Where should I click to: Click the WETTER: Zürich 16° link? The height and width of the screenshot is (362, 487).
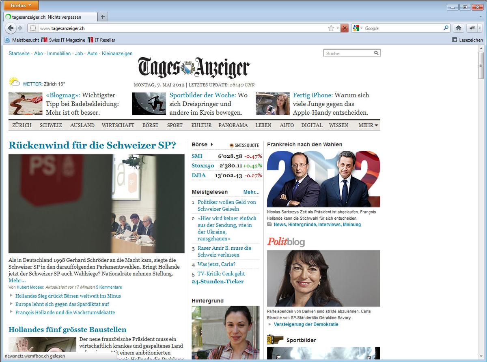coord(44,84)
